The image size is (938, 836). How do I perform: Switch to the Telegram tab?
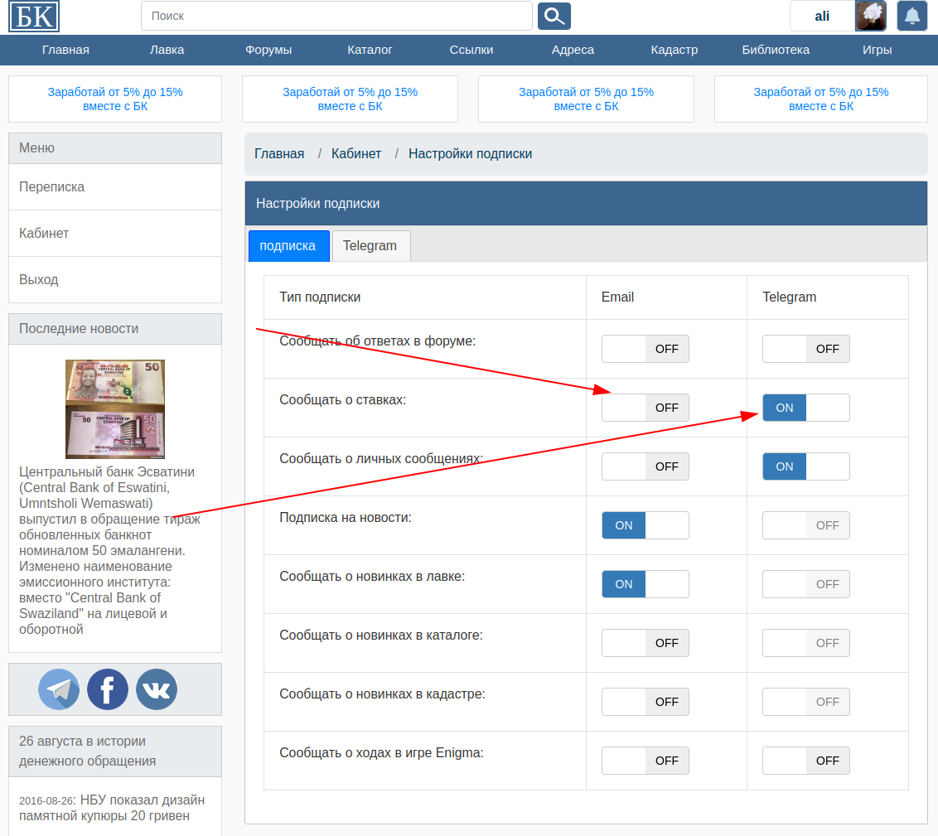click(x=370, y=246)
